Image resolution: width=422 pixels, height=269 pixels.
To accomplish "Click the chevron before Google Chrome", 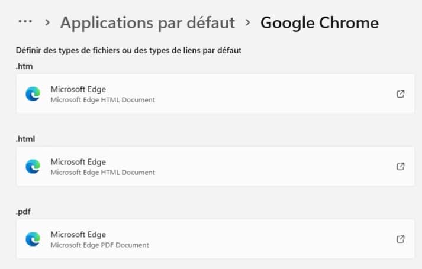I will [x=248, y=23].
